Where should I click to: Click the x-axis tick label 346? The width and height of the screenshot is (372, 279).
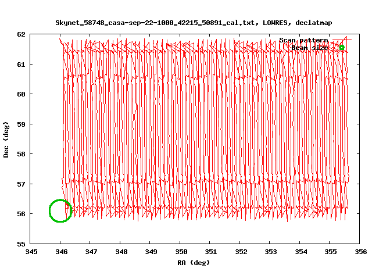(x=62, y=252)
